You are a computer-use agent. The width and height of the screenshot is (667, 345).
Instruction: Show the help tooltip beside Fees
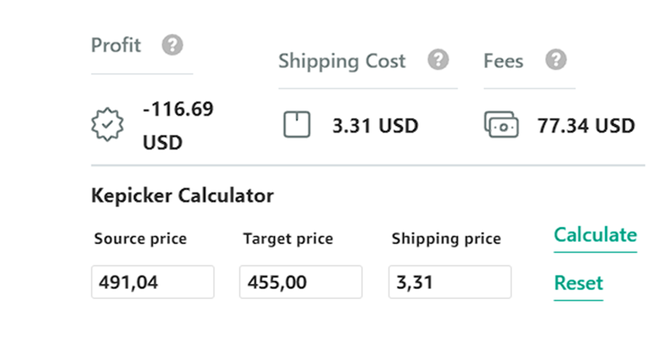click(x=556, y=59)
